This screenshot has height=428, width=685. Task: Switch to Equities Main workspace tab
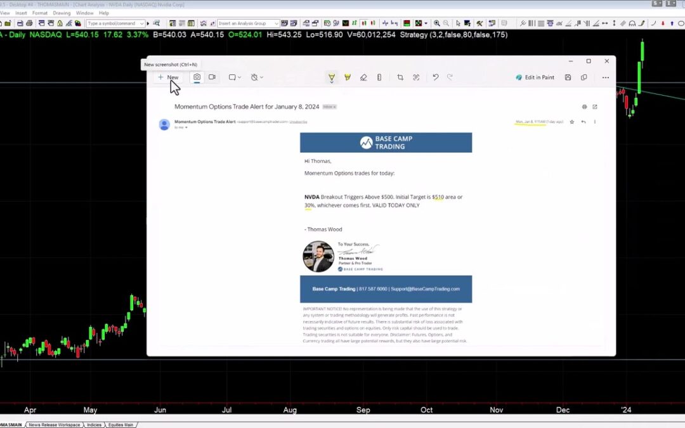121,424
